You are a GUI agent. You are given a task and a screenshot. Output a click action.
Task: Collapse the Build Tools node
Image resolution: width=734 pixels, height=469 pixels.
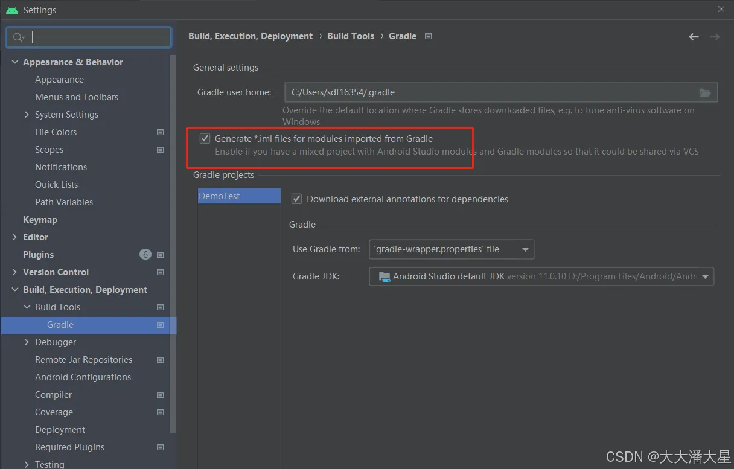[27, 307]
